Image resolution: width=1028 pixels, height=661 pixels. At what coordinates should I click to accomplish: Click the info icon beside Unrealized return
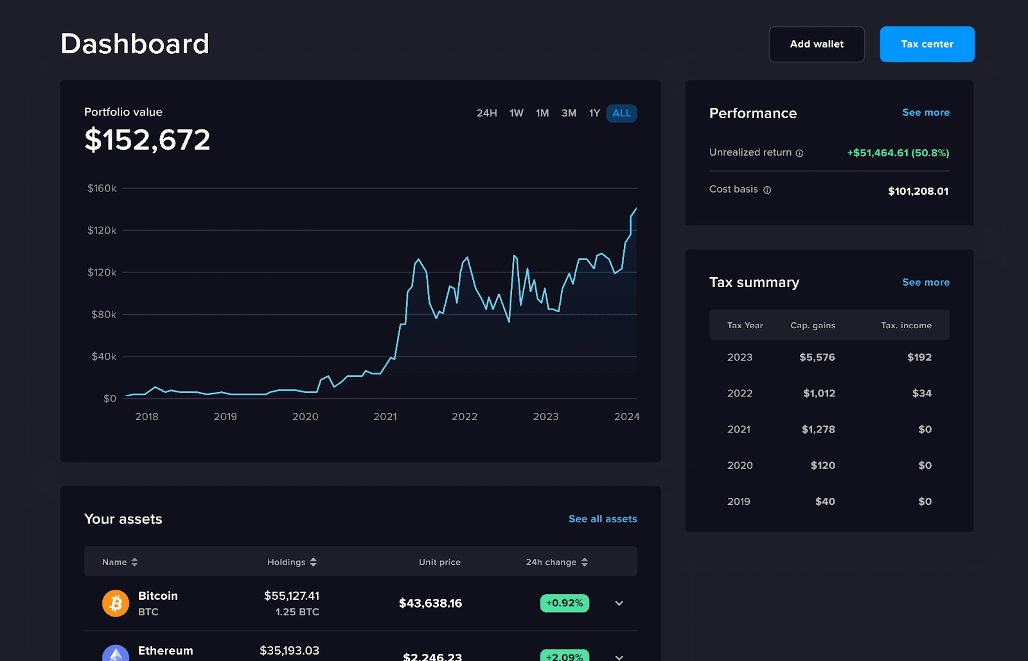click(x=799, y=153)
